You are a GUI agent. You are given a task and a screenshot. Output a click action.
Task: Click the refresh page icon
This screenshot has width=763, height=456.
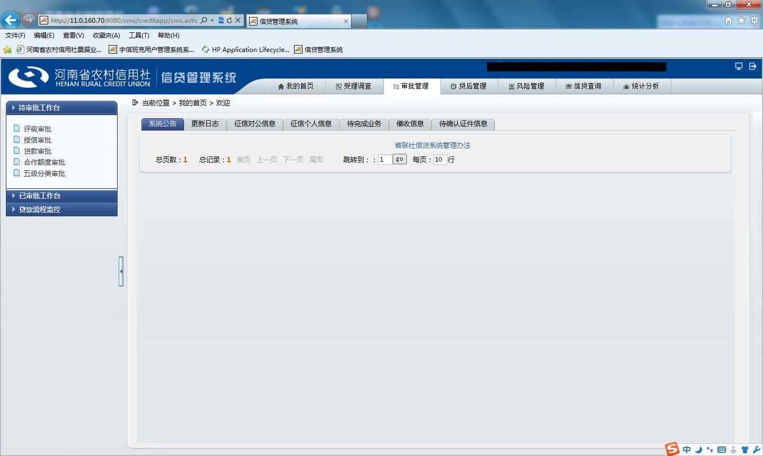[x=229, y=20]
